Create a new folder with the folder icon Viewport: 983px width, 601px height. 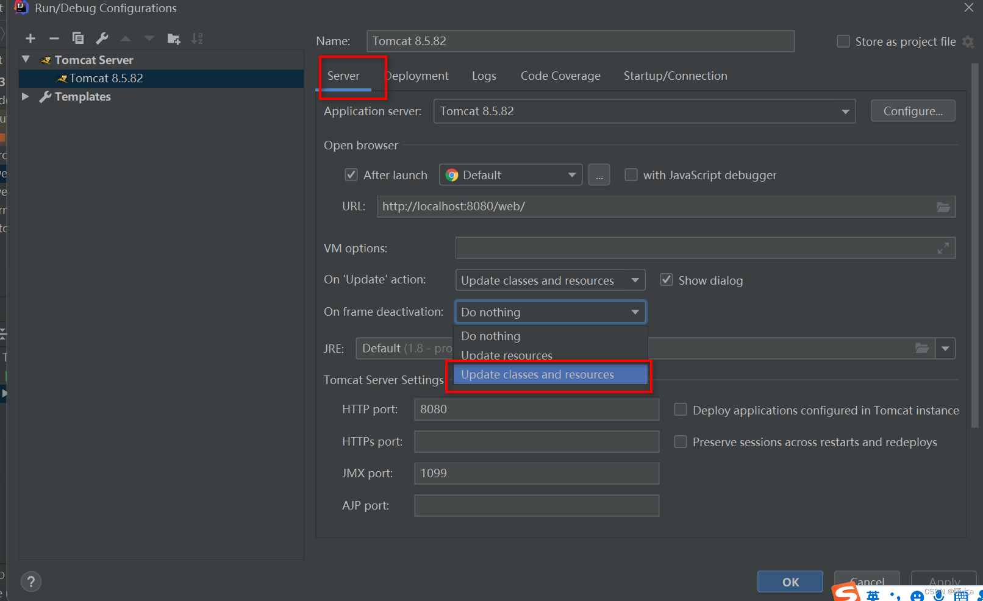point(174,39)
